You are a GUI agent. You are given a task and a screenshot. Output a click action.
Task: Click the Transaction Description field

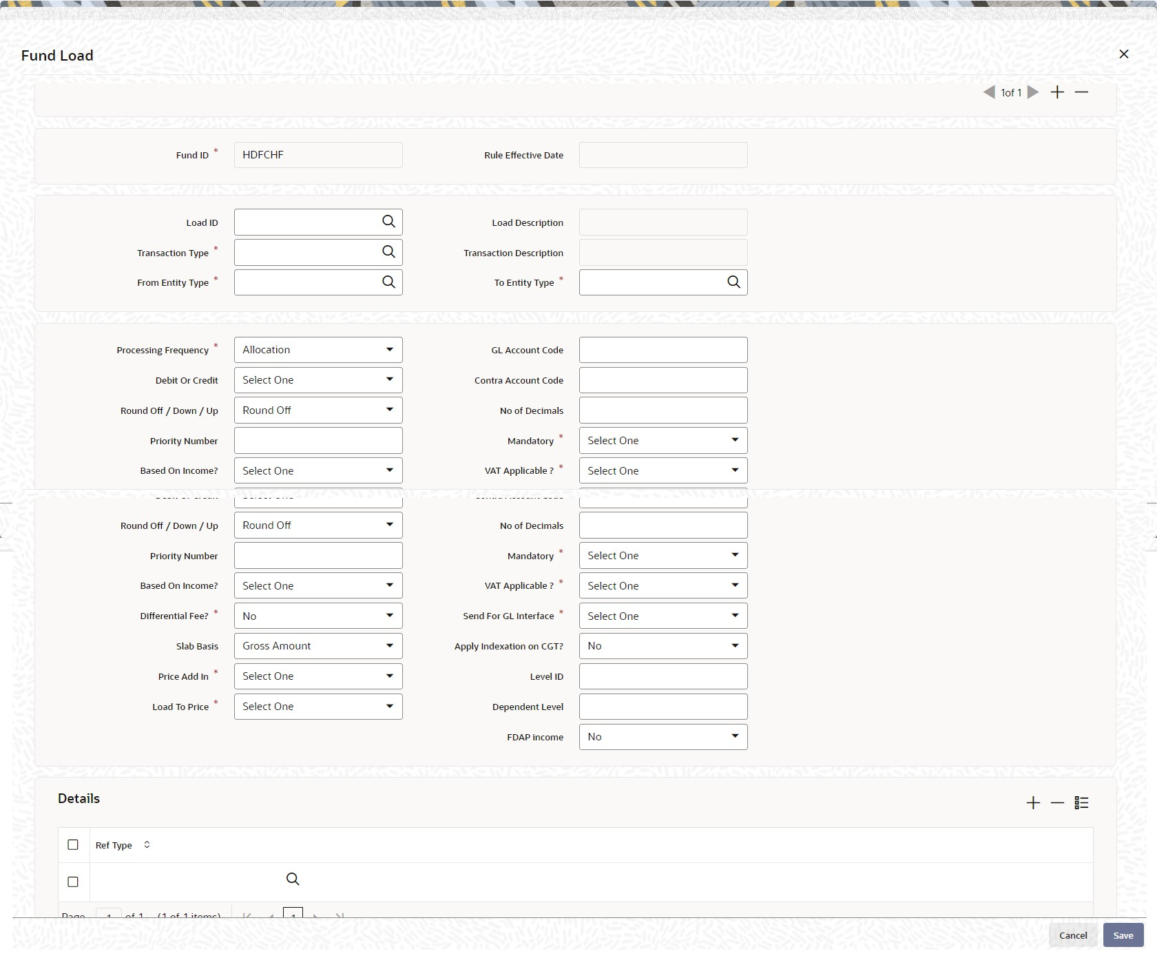(x=663, y=252)
